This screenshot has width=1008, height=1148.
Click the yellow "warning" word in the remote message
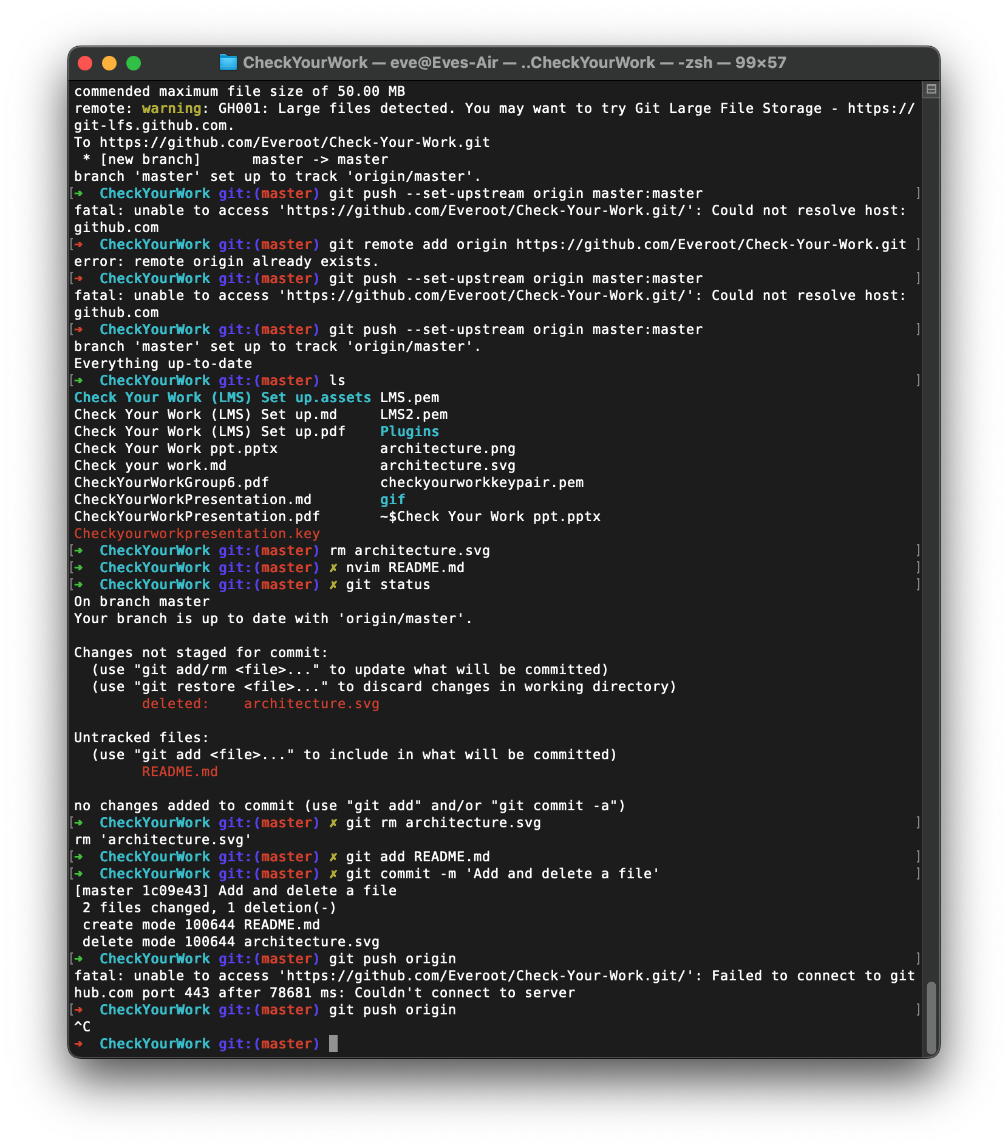pos(171,108)
